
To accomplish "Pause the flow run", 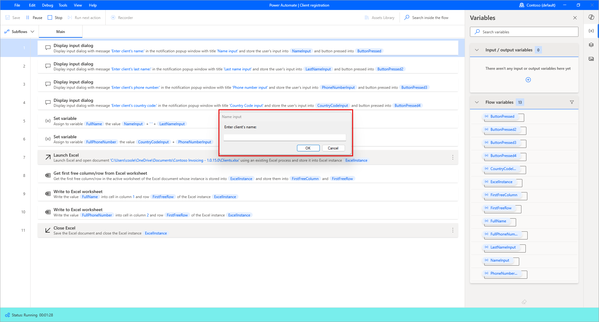I will tap(34, 17).
